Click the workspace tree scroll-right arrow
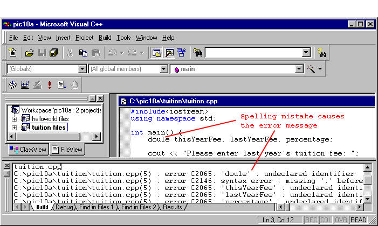Screen dimensions: 378x226 [97, 137]
